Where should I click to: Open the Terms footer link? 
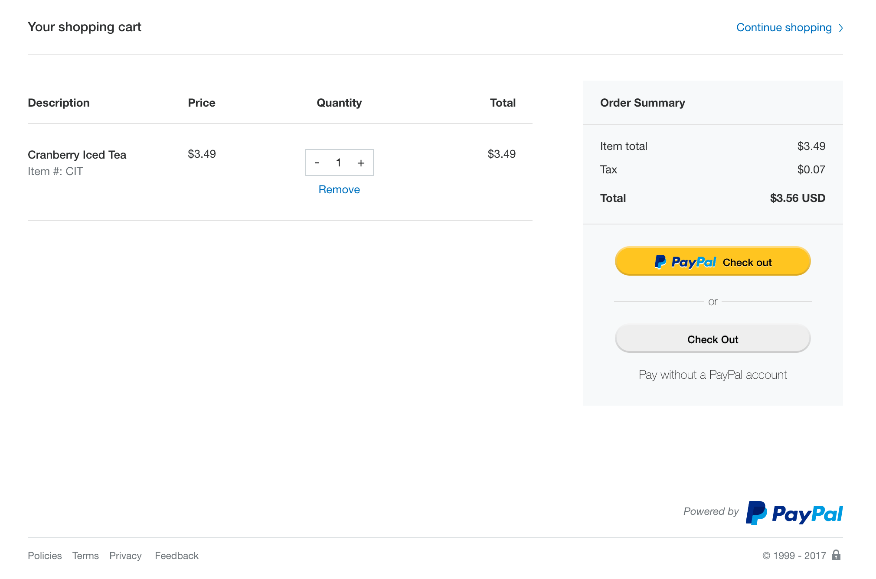coord(85,556)
